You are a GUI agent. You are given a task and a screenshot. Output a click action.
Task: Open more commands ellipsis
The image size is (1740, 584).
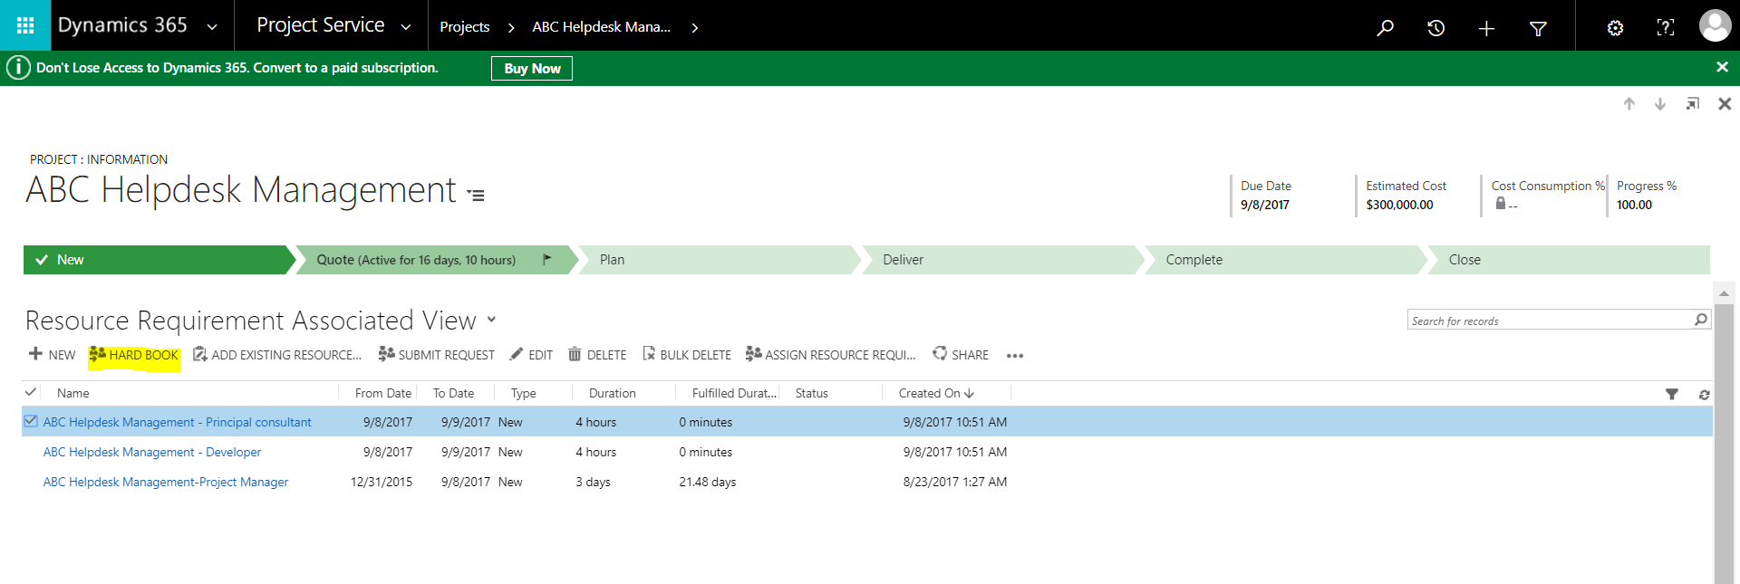tap(1015, 356)
